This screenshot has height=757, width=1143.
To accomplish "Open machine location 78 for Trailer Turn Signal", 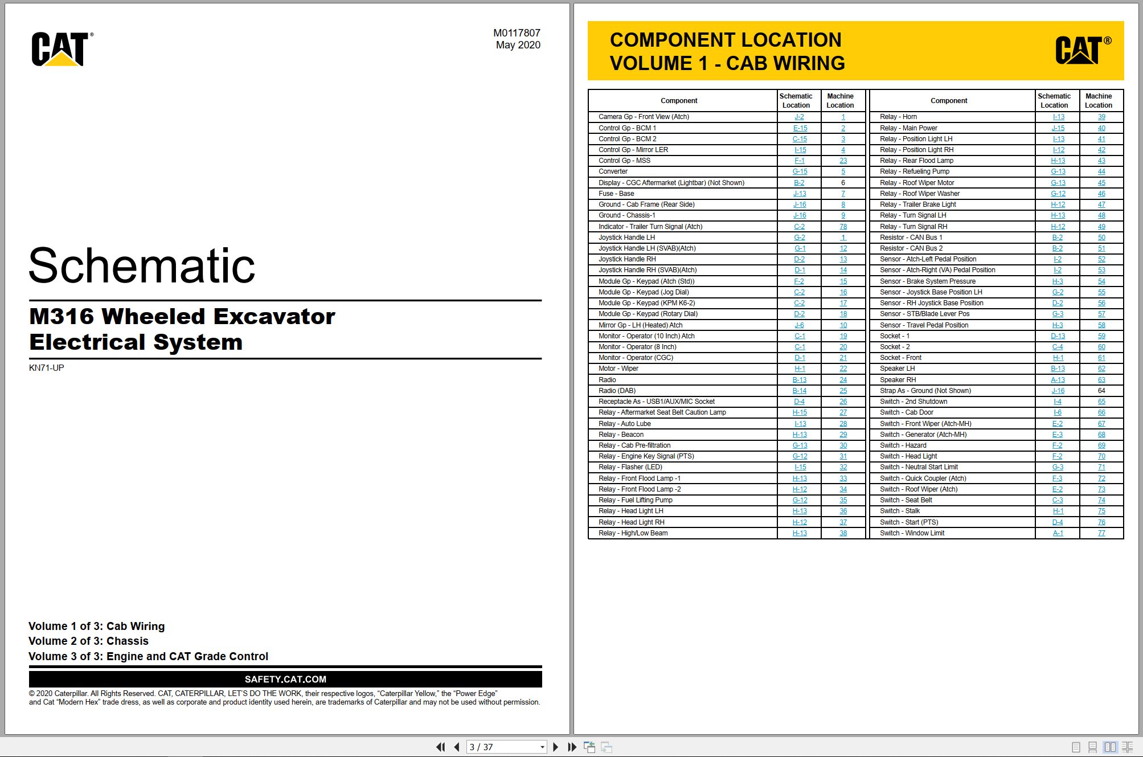I will (843, 227).
